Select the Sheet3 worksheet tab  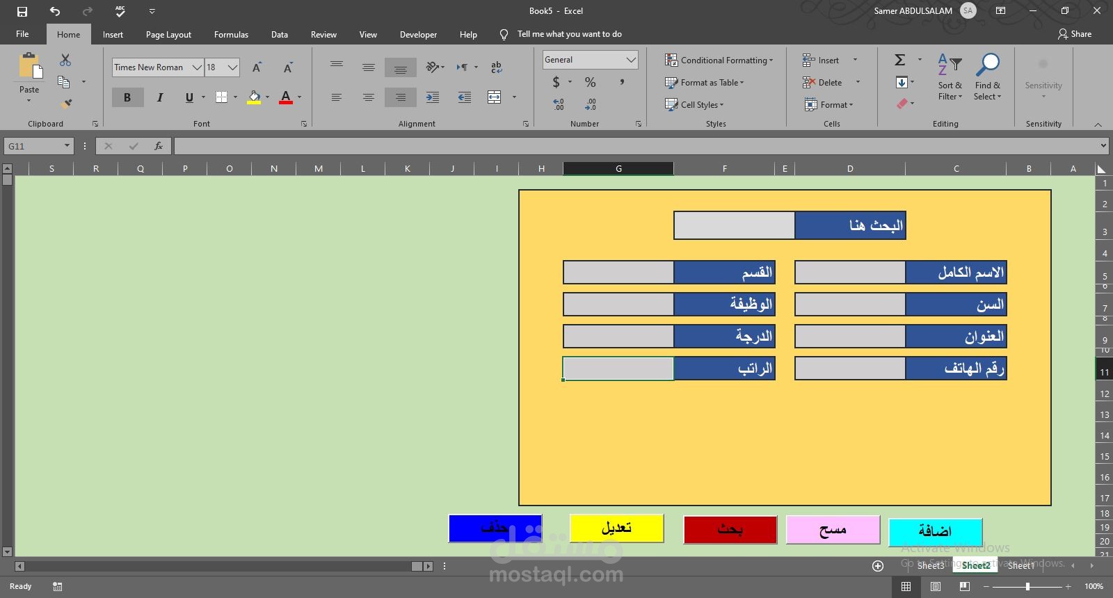tap(931, 566)
